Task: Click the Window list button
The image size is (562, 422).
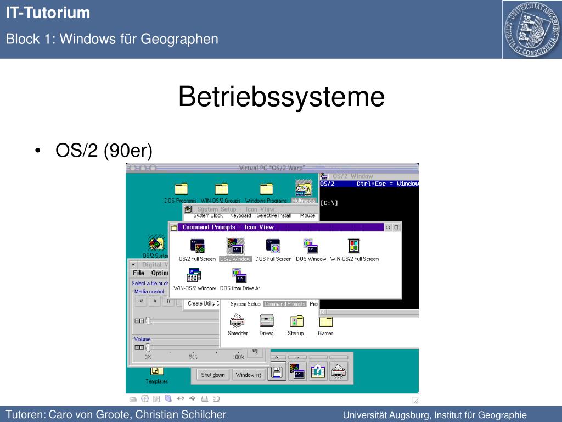Action: coord(249,375)
